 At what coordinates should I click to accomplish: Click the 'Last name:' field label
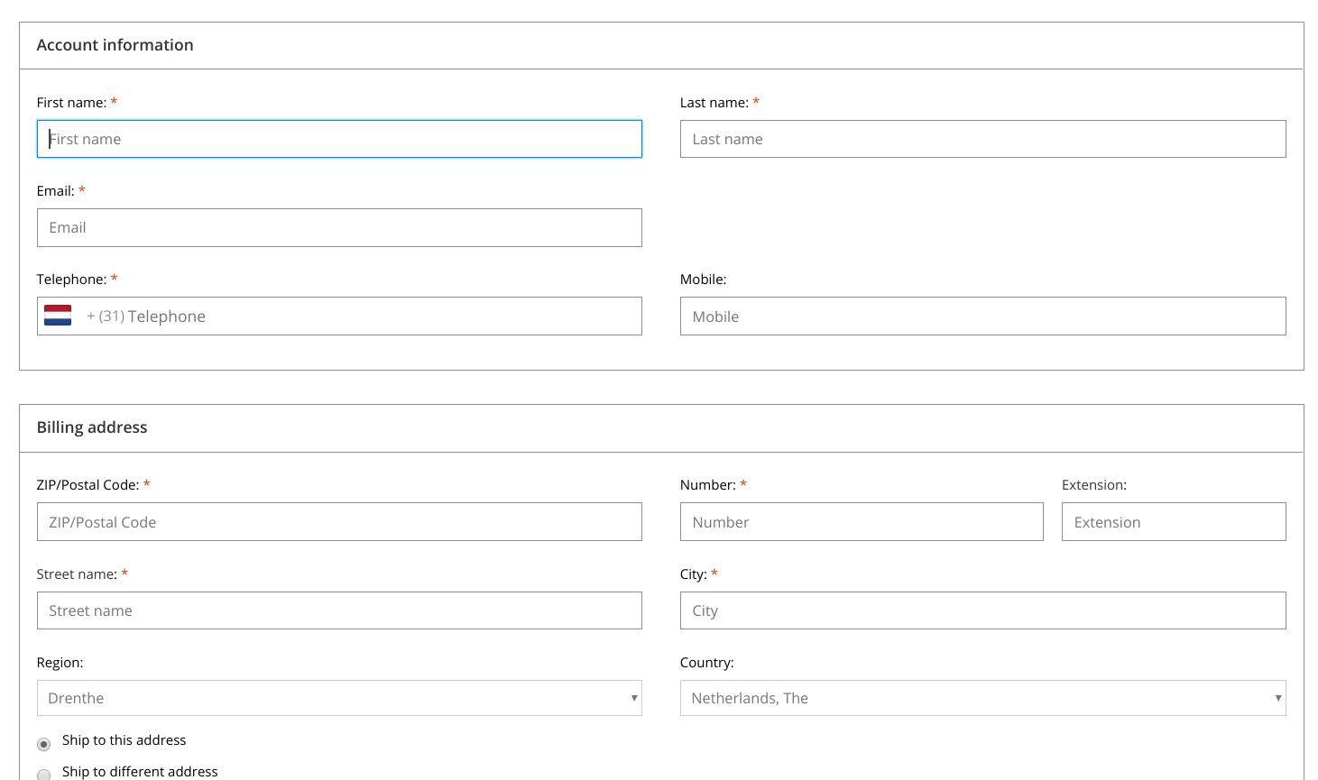click(x=714, y=103)
